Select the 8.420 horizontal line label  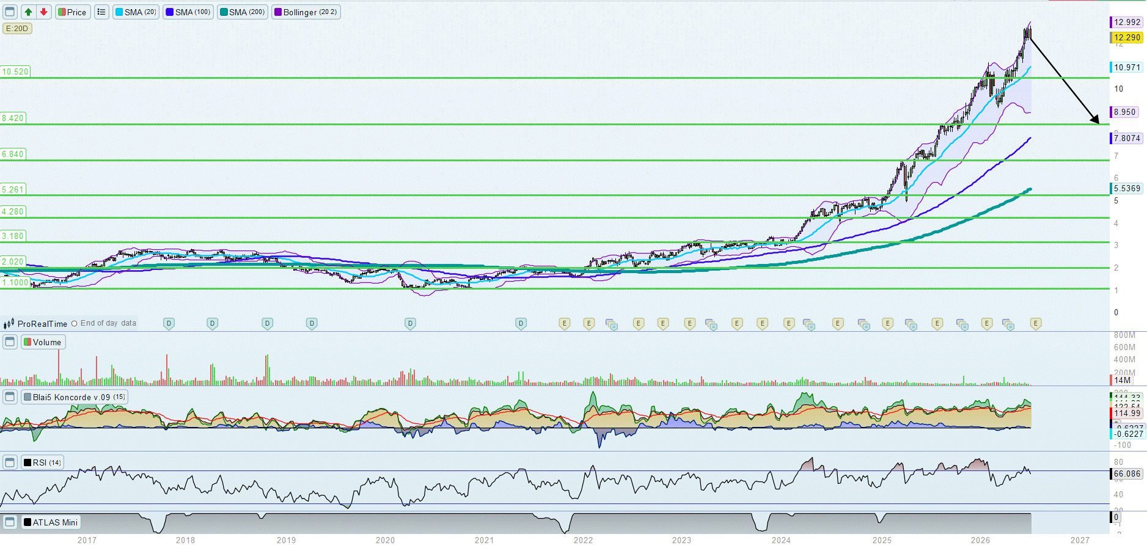(x=12, y=118)
